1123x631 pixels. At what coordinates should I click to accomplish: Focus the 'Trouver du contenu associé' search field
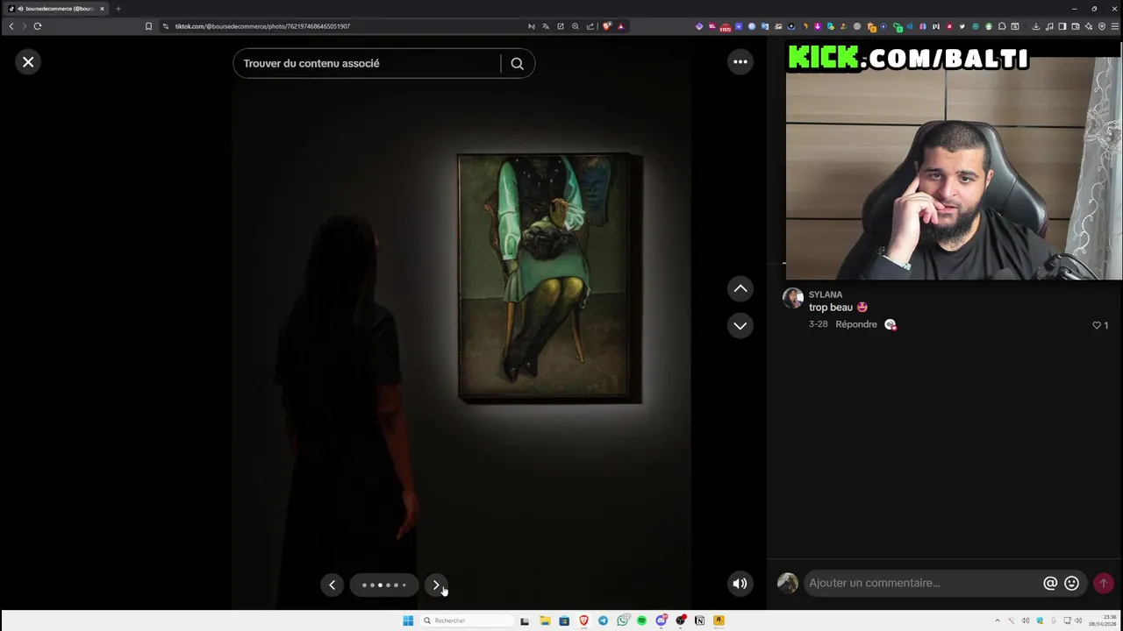coord(367,63)
